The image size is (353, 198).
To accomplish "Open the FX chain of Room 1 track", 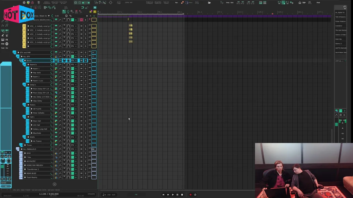I will (73, 68).
